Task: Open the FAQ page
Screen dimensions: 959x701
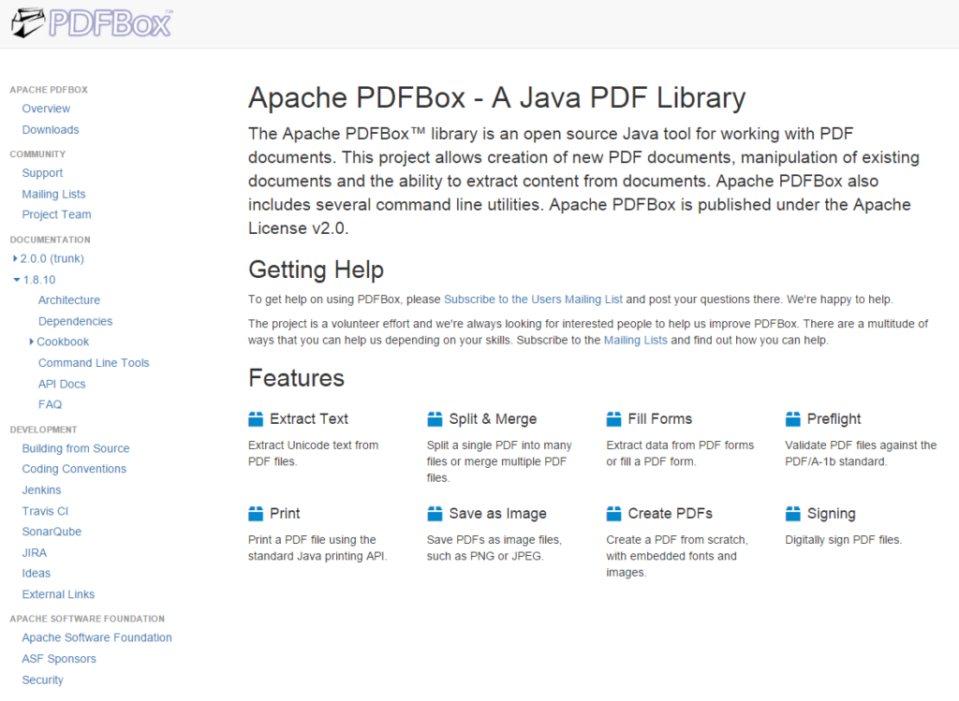Action: pos(51,404)
